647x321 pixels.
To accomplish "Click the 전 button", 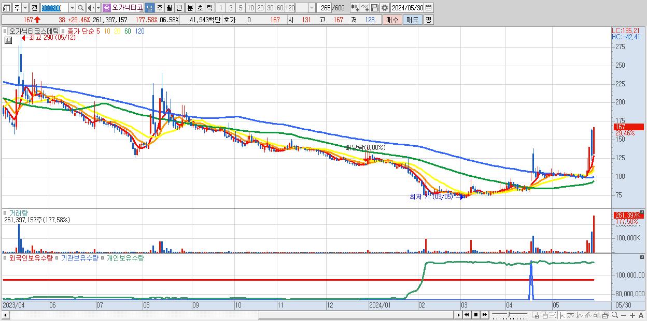I will [x=35, y=8].
